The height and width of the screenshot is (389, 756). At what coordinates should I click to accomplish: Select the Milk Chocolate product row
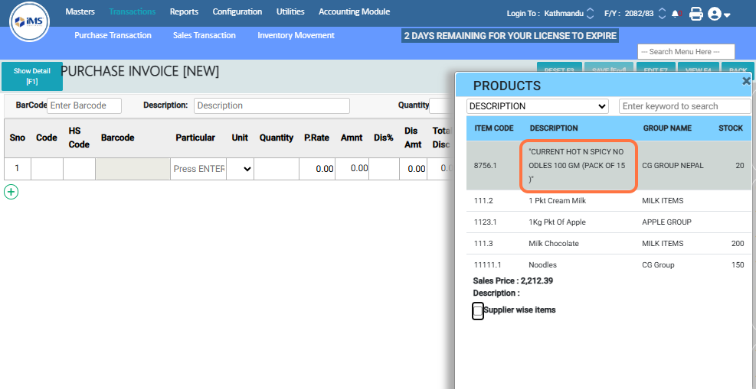554,244
